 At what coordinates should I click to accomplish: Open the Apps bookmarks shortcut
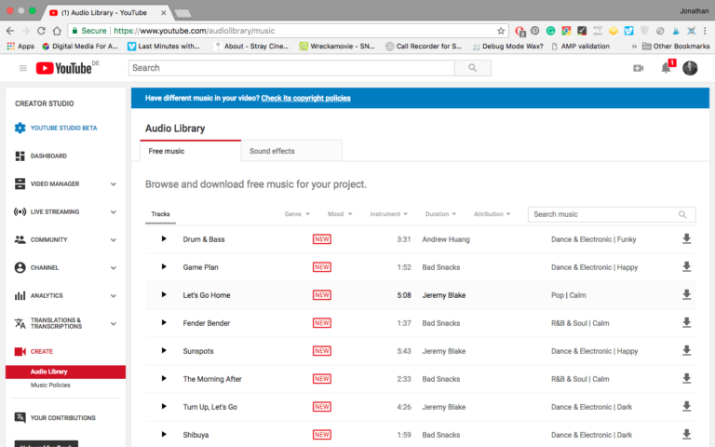(20, 46)
